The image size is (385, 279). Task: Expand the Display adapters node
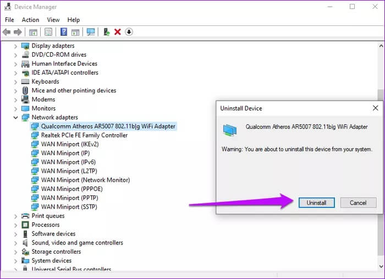(16, 46)
